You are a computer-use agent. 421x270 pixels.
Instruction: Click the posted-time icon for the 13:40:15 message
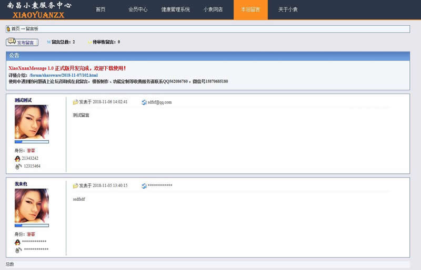click(x=75, y=185)
